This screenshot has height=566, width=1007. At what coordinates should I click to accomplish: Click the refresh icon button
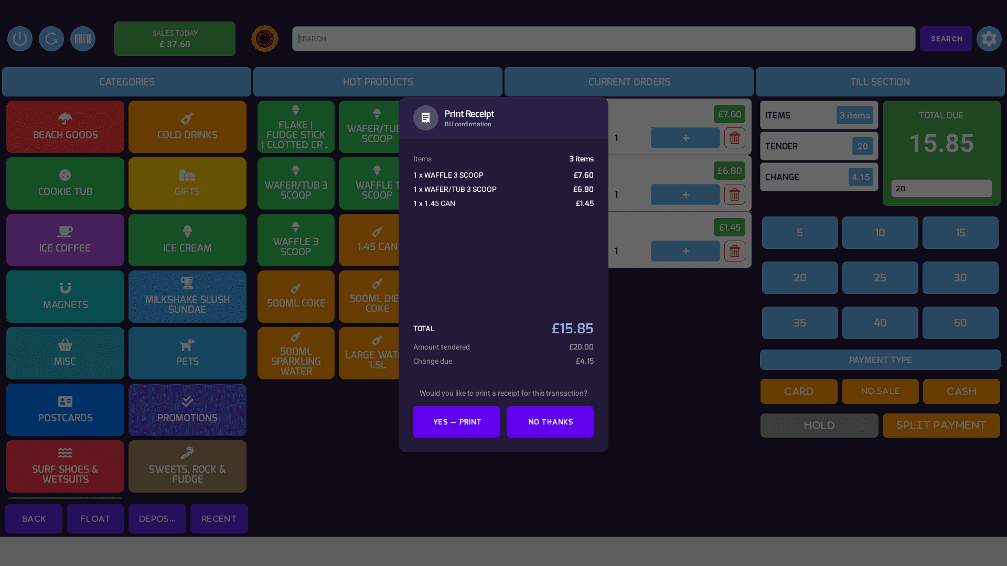tap(51, 39)
